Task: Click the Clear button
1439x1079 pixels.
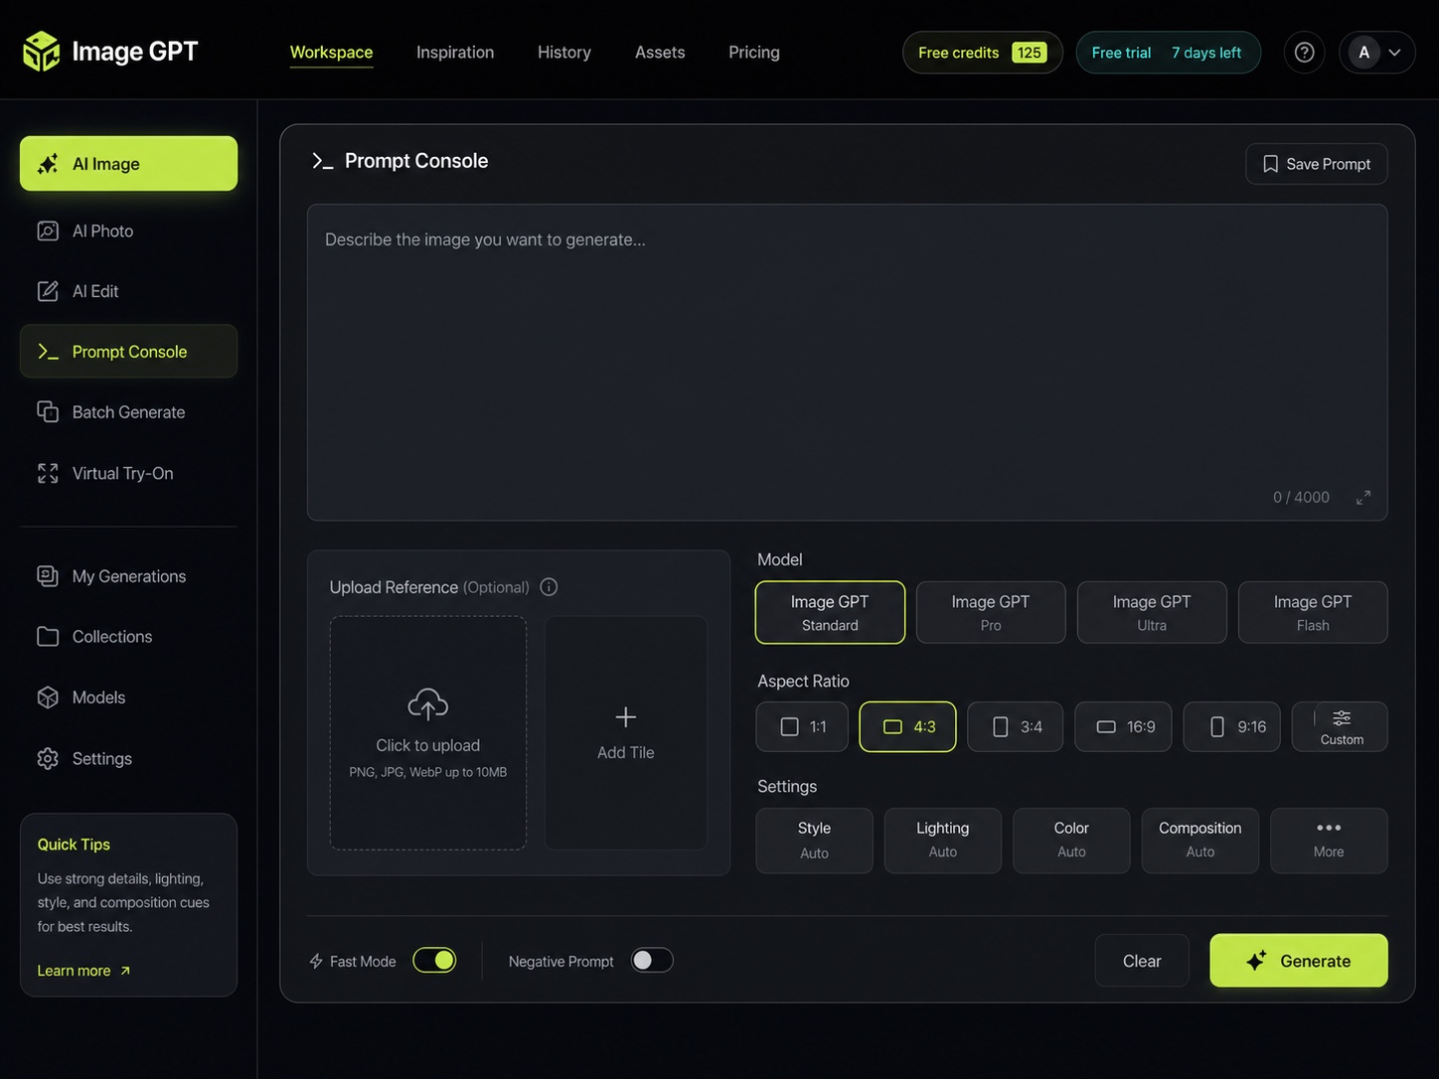Action: (1142, 961)
